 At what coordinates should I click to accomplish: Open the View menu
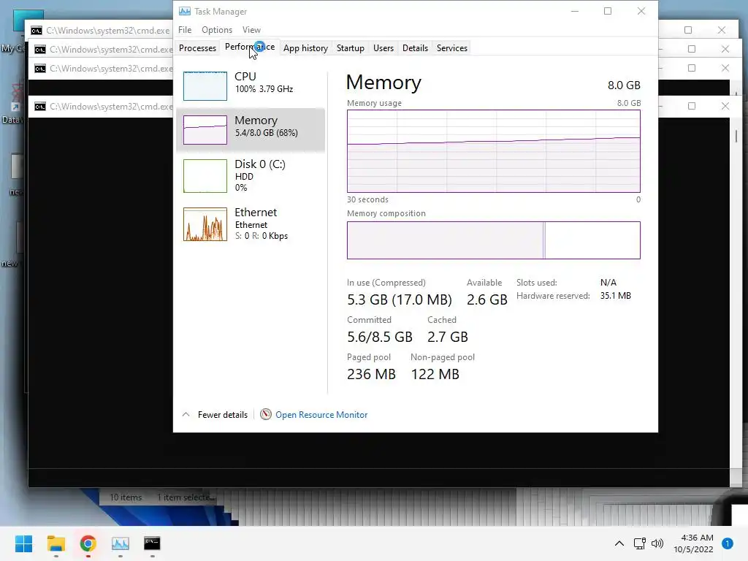point(251,29)
